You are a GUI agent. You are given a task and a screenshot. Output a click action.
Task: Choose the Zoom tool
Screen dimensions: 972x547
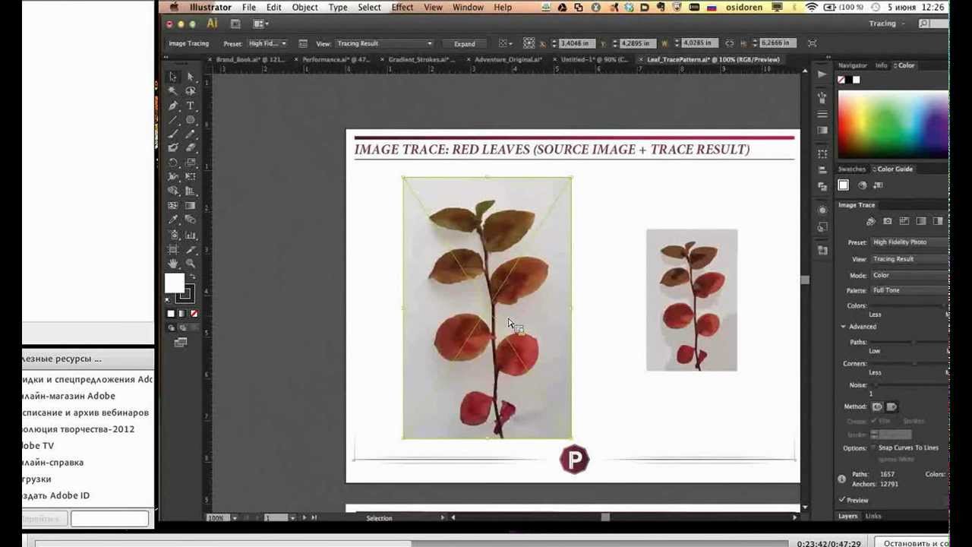tap(190, 264)
